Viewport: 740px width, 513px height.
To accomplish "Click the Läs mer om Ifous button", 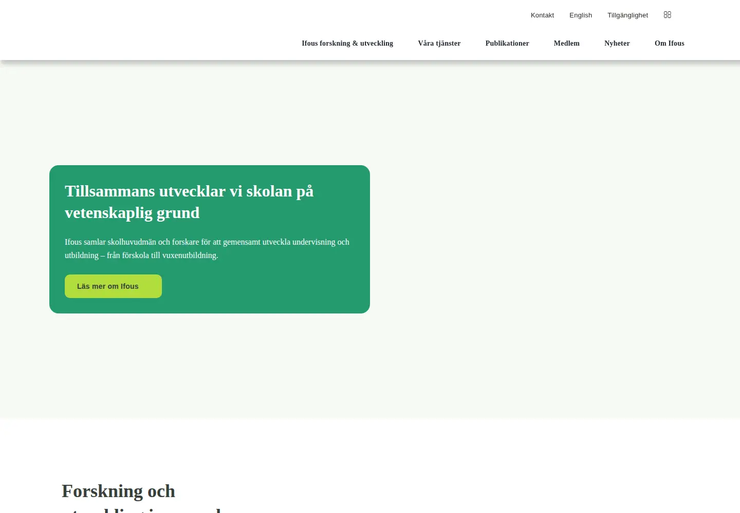I will point(113,286).
